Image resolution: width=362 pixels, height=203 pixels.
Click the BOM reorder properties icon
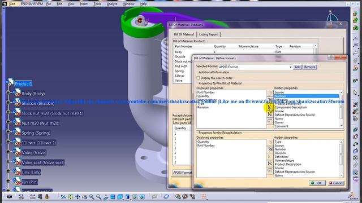pyautogui.click(x=270, y=121)
